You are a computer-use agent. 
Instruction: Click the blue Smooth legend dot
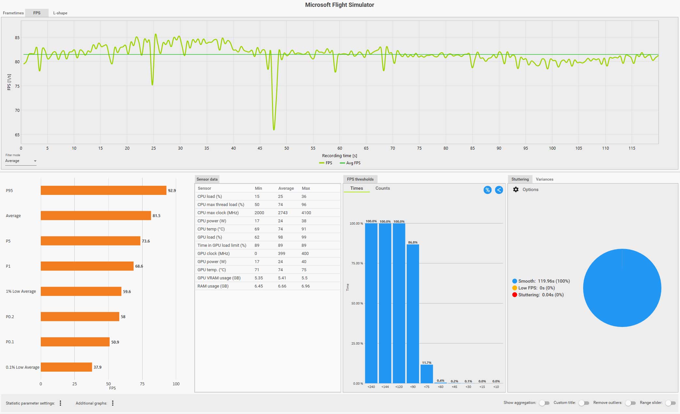(514, 281)
